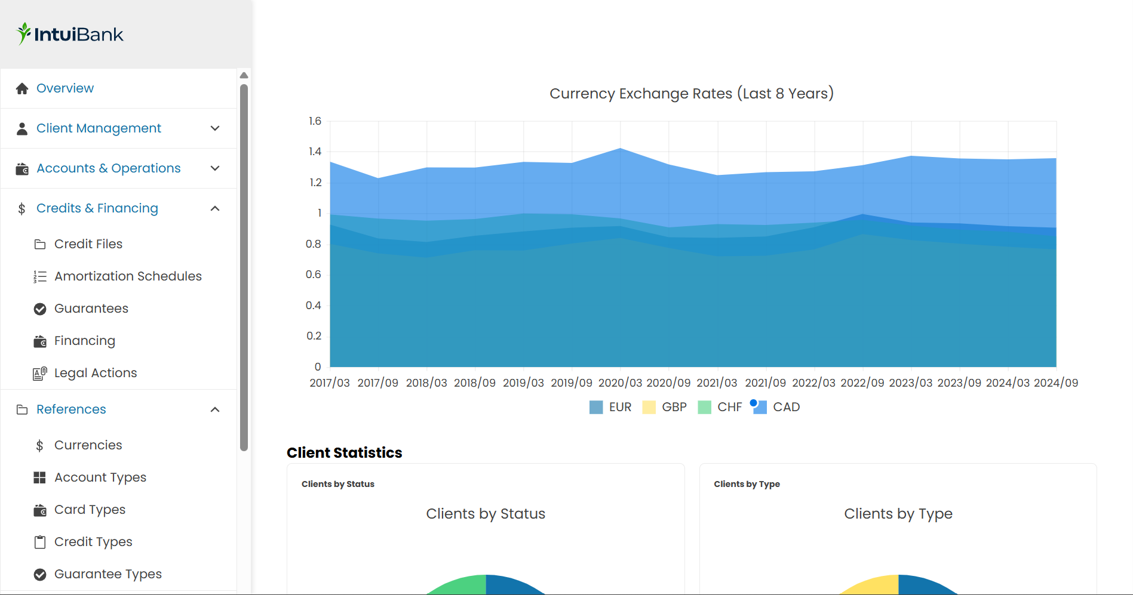Open Credit Types reference
Image resolution: width=1133 pixels, height=595 pixels.
coord(93,542)
